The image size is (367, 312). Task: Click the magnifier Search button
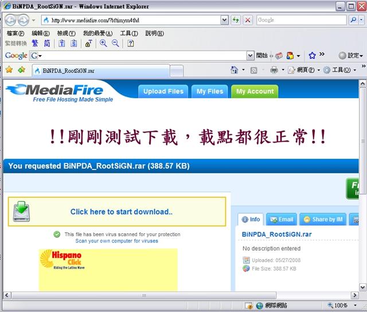pos(353,20)
